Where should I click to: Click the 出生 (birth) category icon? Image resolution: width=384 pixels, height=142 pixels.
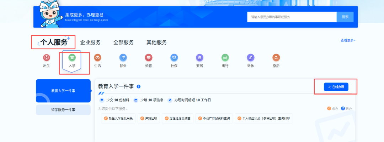(x=46, y=58)
